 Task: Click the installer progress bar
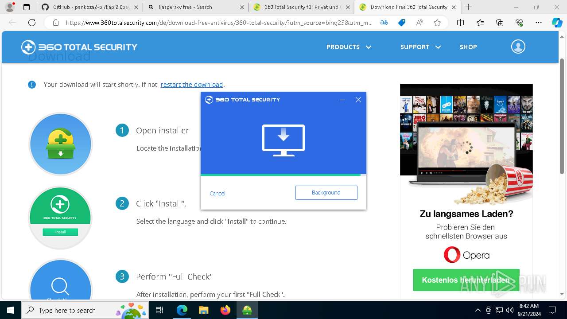click(x=283, y=175)
